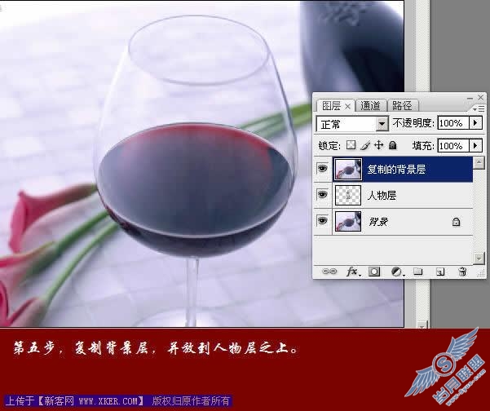
Task: Create a new layer
Action: point(440,272)
